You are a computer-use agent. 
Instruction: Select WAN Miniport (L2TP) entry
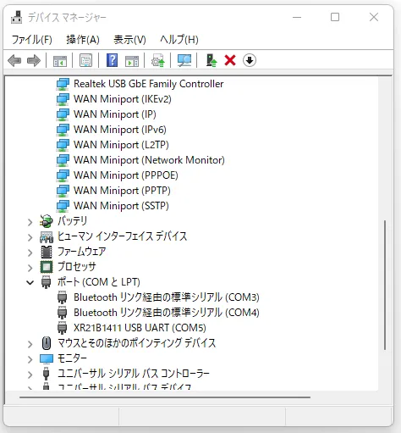(121, 145)
